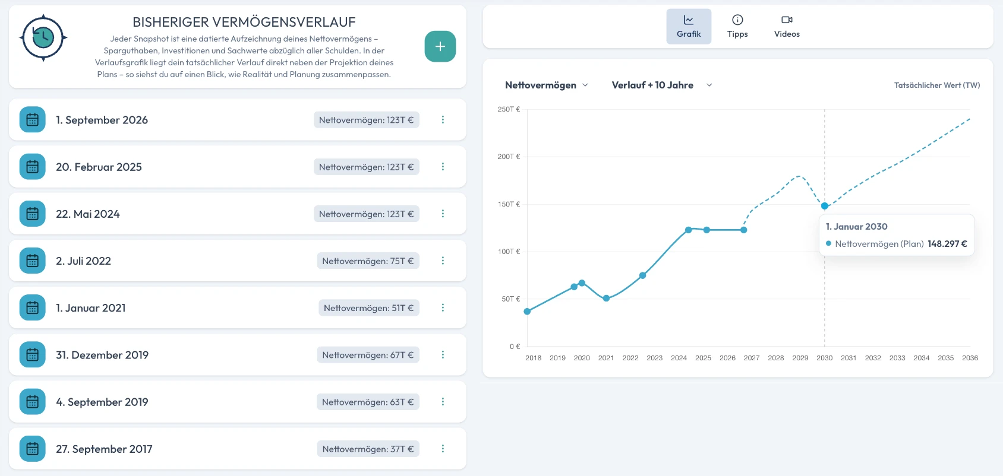This screenshot has height=476, width=1003.
Task: Open options menu for 22. Mai 2024
Action: [x=443, y=214]
